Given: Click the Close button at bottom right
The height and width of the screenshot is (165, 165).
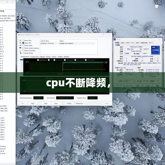Looking at the screenshot, I should 107,103.
